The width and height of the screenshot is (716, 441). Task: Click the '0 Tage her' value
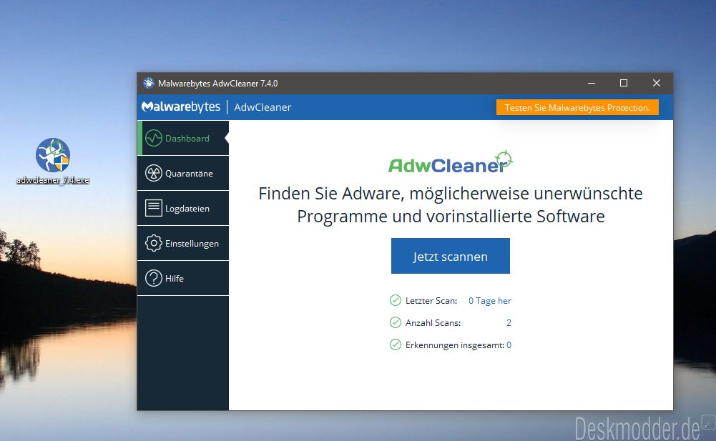coord(490,301)
